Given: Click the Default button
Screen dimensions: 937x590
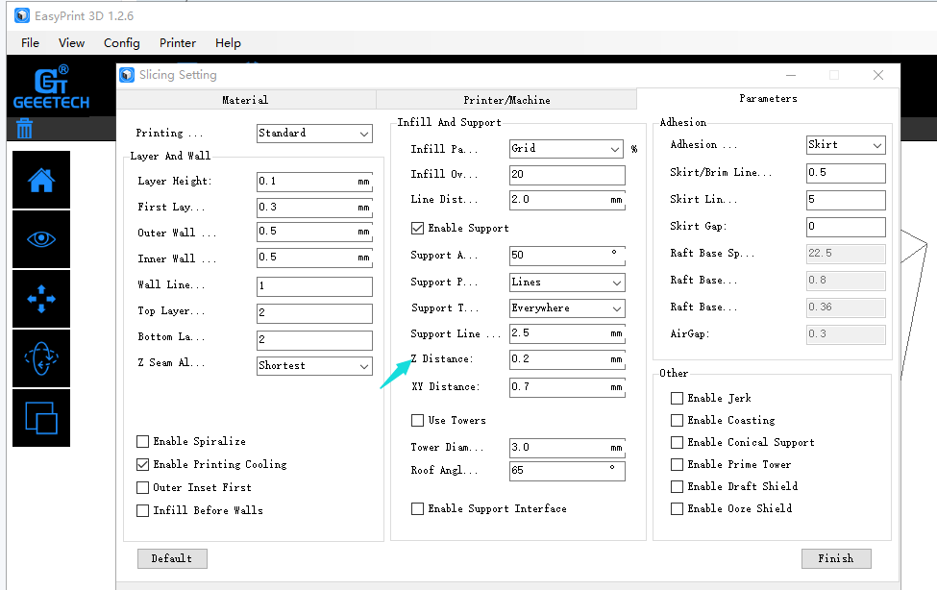Looking at the screenshot, I should pyautogui.click(x=172, y=558).
